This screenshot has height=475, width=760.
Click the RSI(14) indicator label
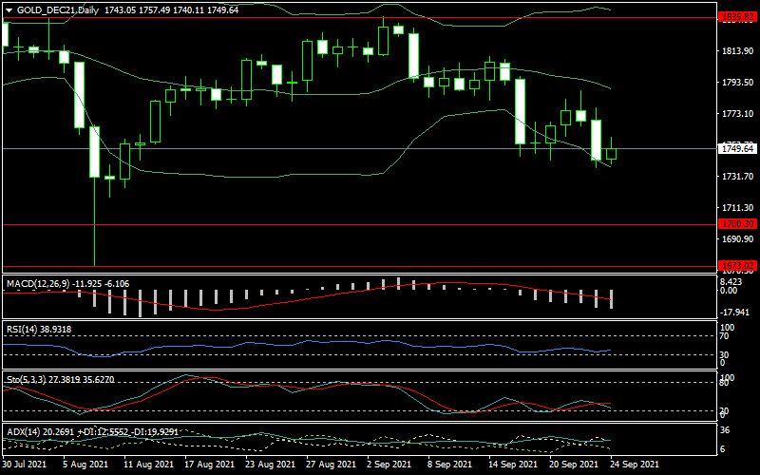click(23, 329)
